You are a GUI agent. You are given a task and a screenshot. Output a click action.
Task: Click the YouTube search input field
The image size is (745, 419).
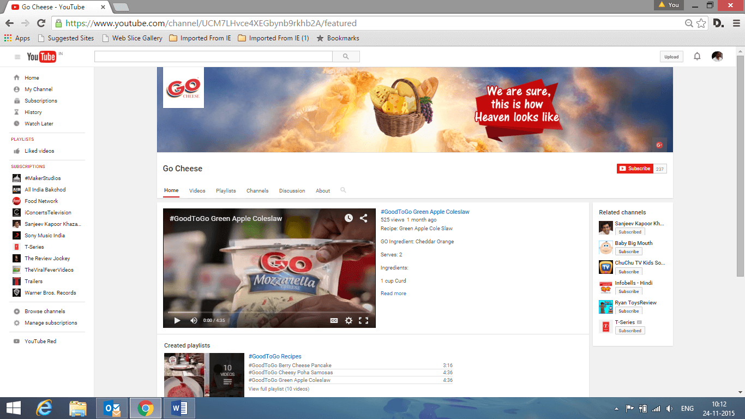[x=213, y=56]
